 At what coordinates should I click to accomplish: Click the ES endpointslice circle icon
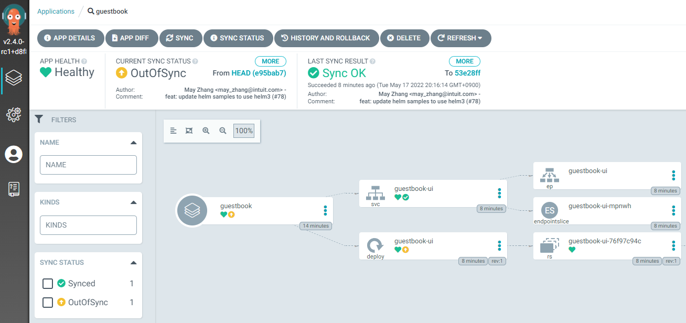coord(550,211)
